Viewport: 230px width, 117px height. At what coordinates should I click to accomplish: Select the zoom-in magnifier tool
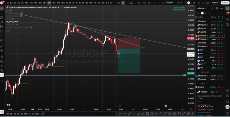(2, 51)
